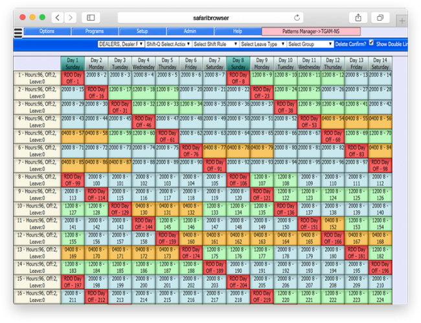Image resolution: width=421 pixels, height=323 pixels.
Task: Toggle the Delete Confirm checkbox
Action: click(x=371, y=43)
